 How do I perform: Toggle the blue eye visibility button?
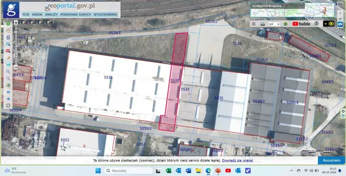click(x=340, y=24)
